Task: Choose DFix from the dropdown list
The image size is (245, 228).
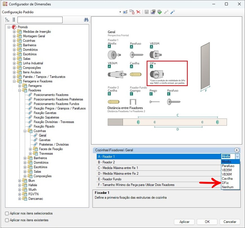Action: coord(225,183)
